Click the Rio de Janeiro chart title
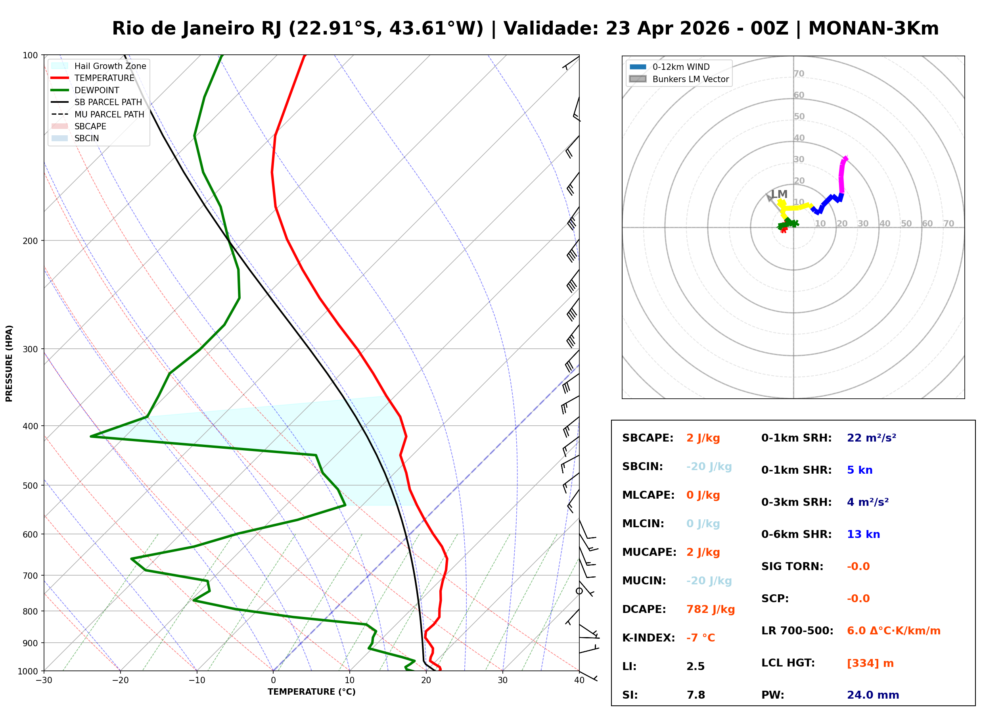 [525, 29]
